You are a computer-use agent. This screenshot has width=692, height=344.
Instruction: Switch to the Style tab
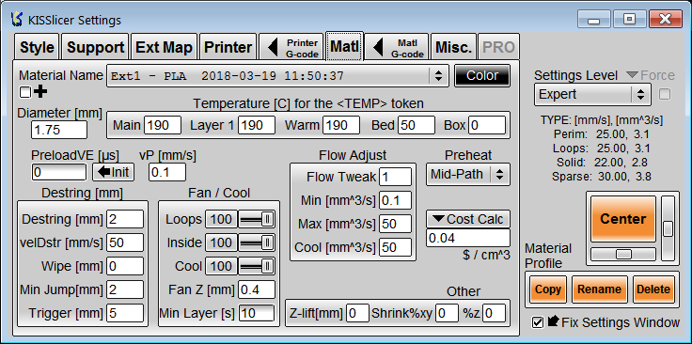37,47
